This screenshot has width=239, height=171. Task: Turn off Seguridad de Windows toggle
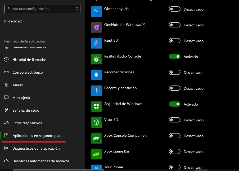174,104
